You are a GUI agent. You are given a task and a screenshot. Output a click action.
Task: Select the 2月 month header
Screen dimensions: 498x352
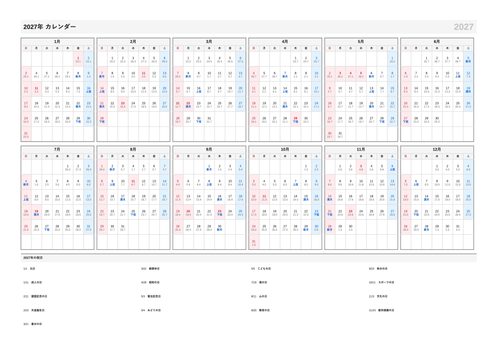133,42
